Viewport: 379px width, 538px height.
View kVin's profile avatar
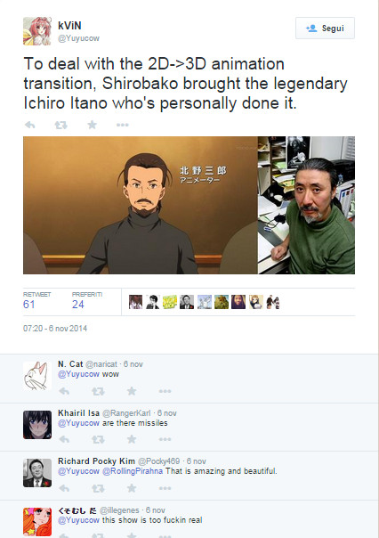coord(37,31)
